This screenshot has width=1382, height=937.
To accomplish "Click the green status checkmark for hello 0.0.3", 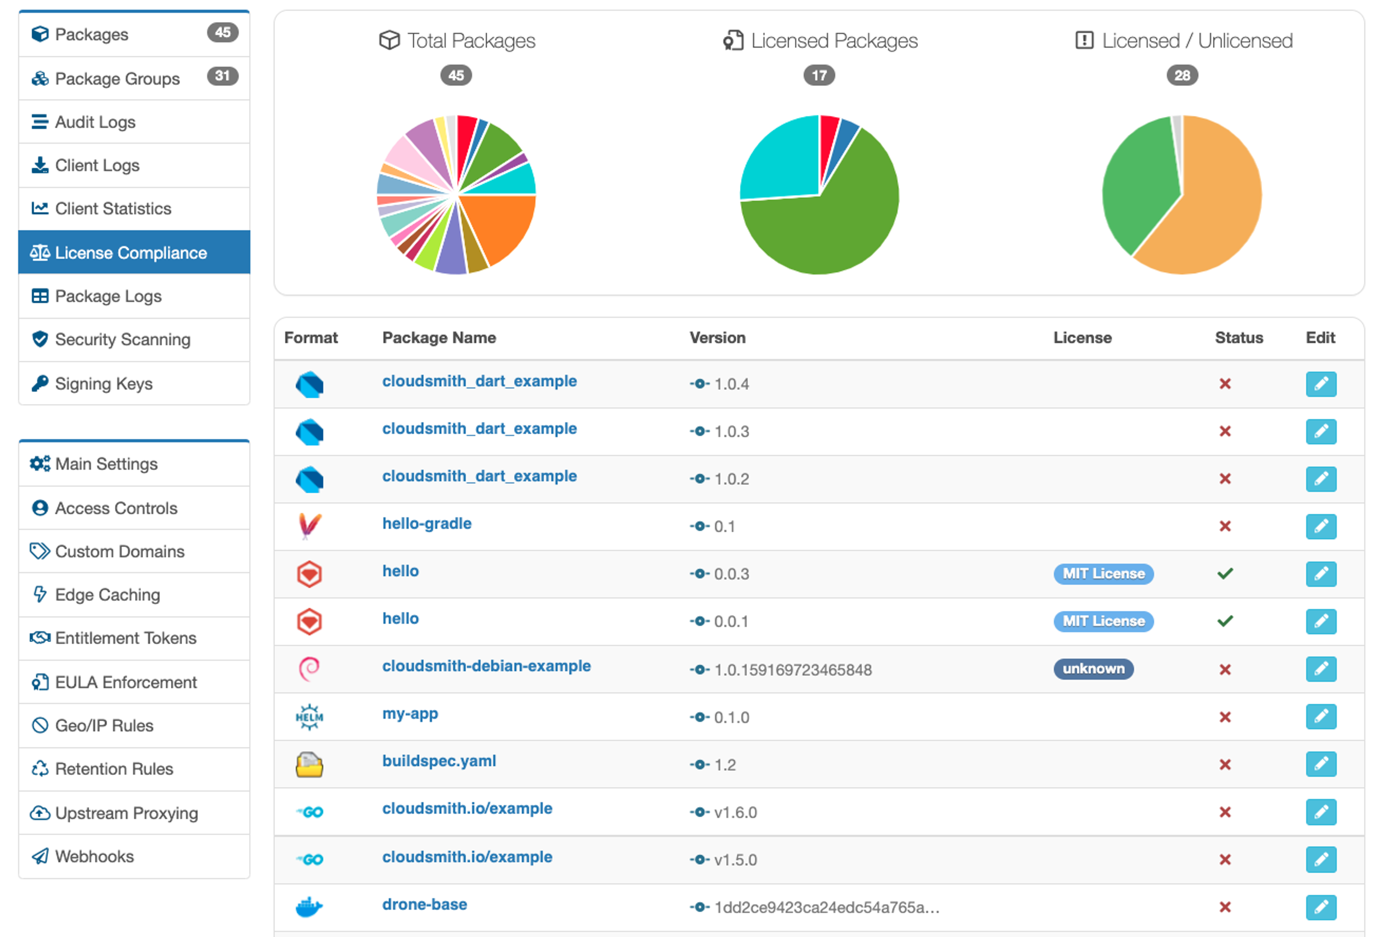I will click(1225, 573).
